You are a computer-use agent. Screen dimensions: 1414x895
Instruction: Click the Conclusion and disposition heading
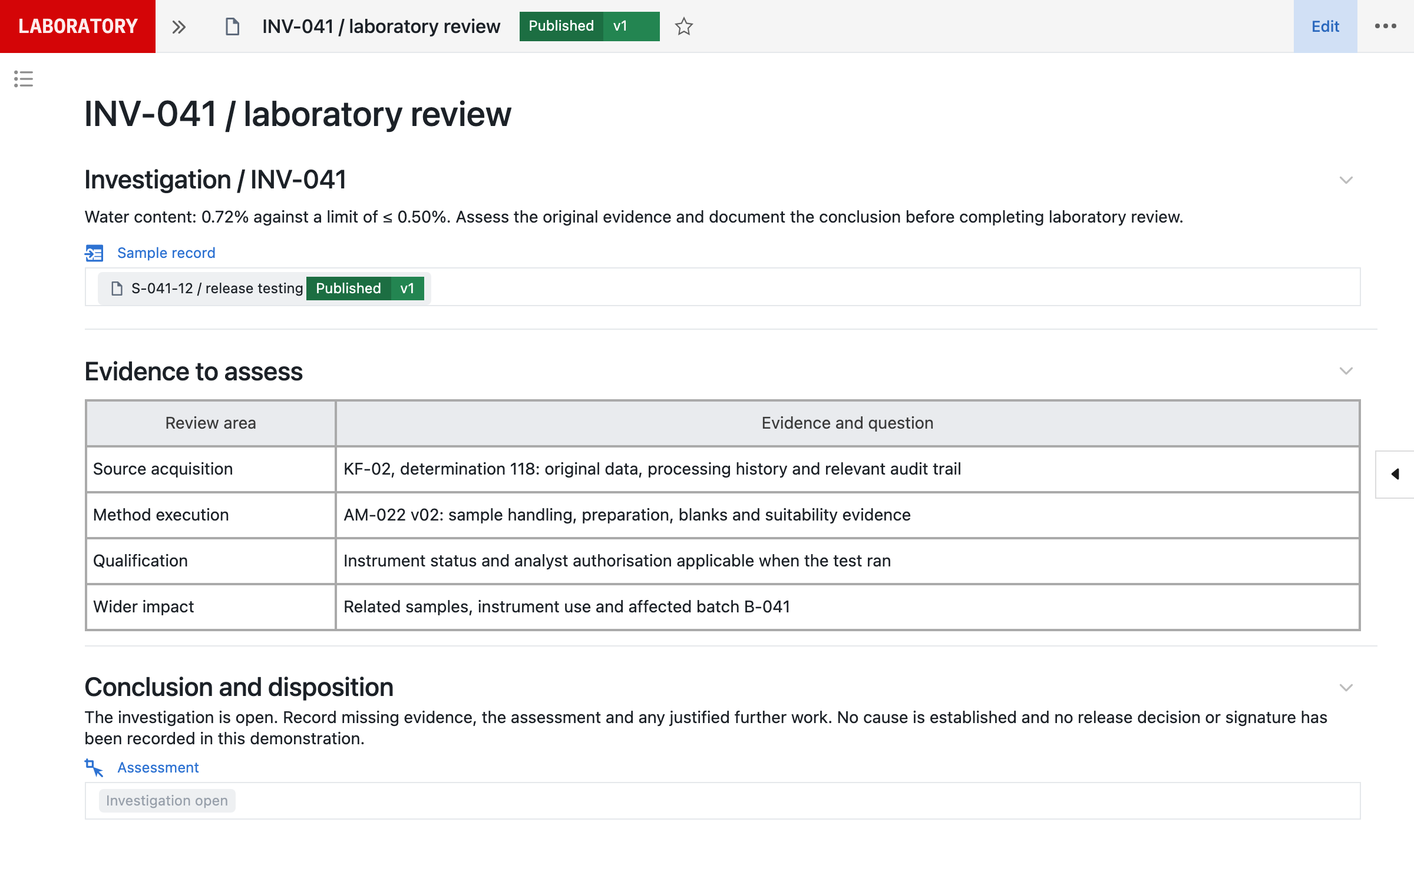pos(239,687)
